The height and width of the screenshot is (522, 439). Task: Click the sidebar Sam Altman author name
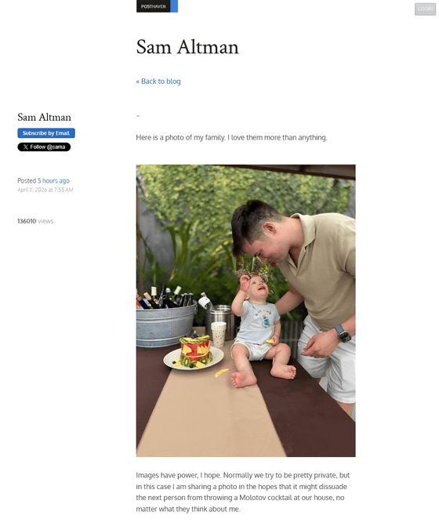point(45,118)
